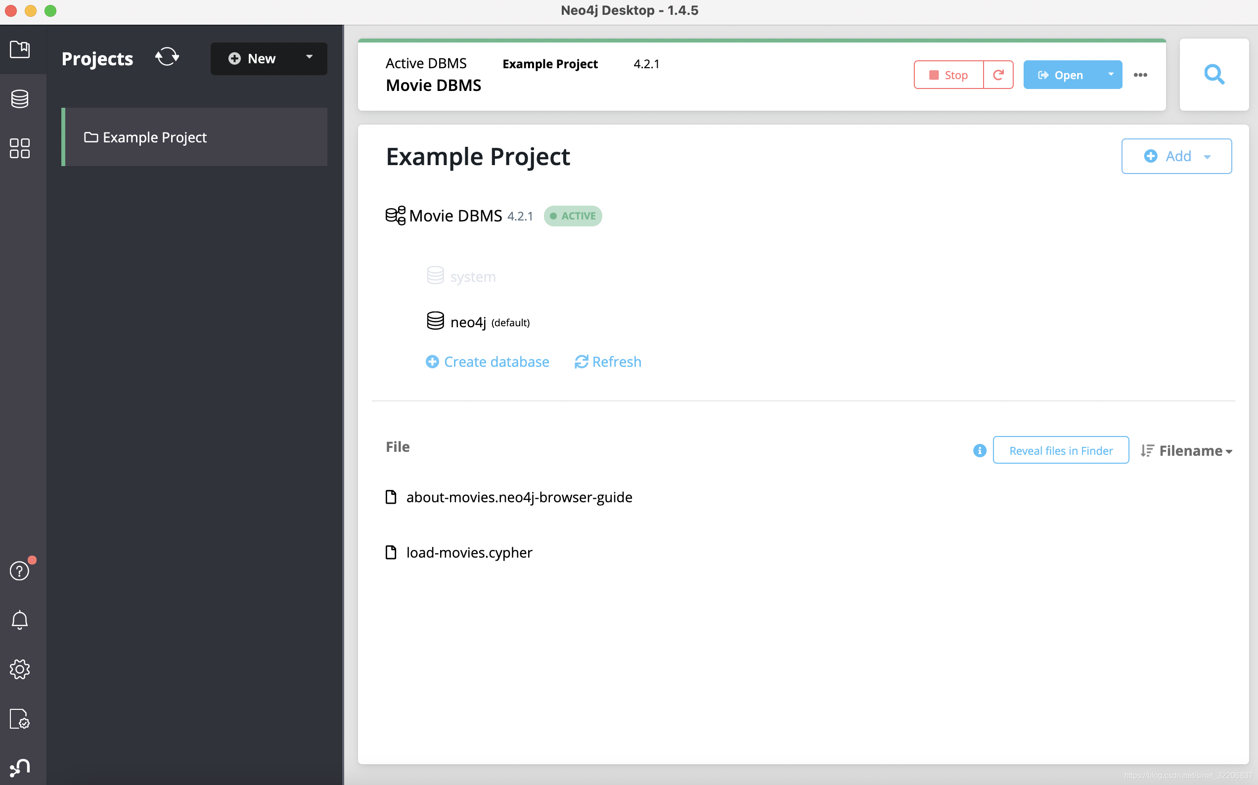Click the Stop button for Movie DBMS
Screen dimensions: 1258x785
click(x=948, y=74)
